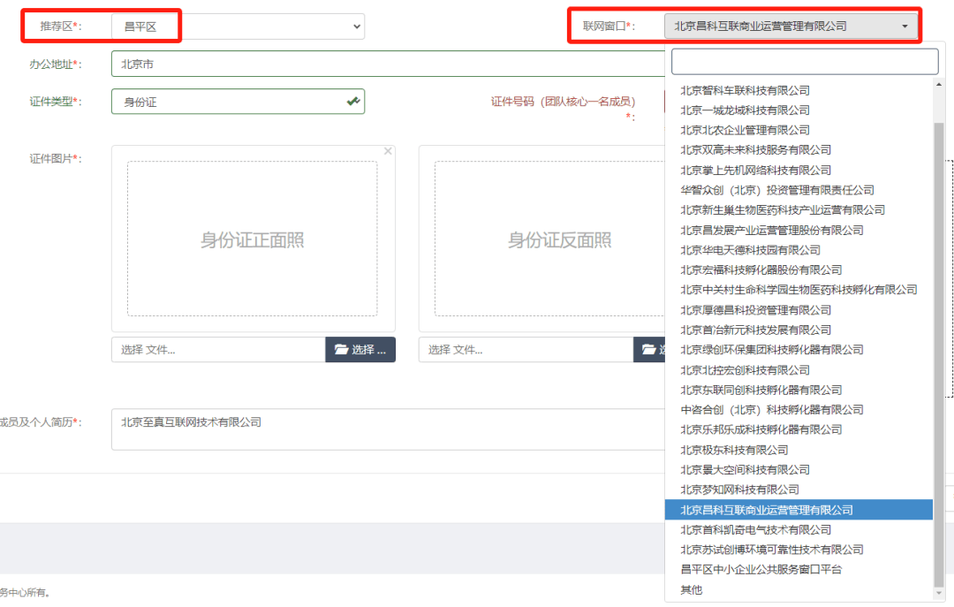Image resolution: width=954 pixels, height=607 pixels.
Task: Click the 身份证反面照 upload area
Action: [549, 239]
